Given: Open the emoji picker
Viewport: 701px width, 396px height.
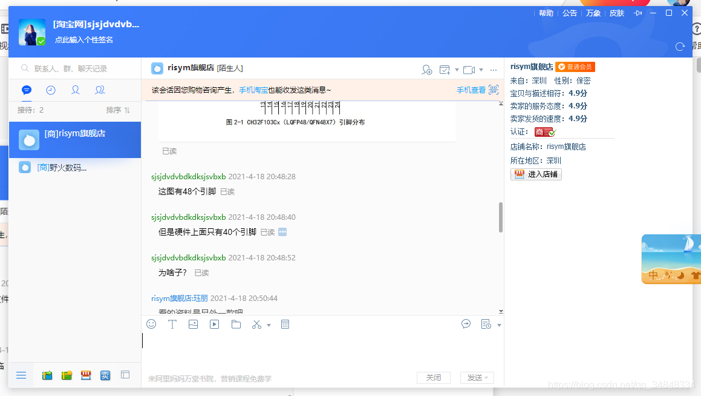Looking at the screenshot, I should 151,324.
